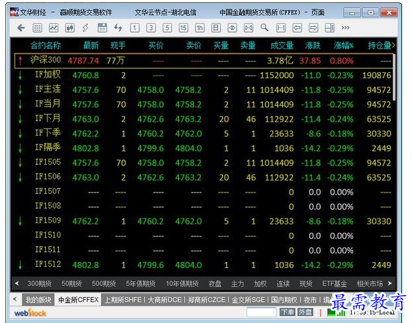
Task: Show more columns arrow after 持仓量
Action: [393, 46]
